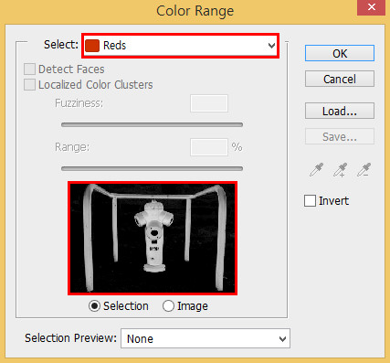Enable the Invert checkbox
The width and height of the screenshot is (390, 363).
click(310, 201)
